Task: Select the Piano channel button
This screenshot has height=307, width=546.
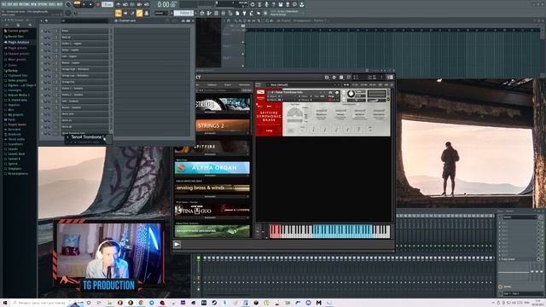Action: (84, 31)
